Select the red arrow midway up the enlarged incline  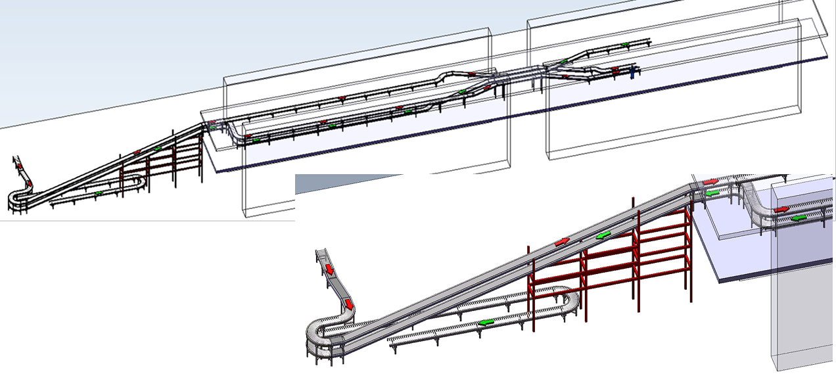click(x=562, y=242)
